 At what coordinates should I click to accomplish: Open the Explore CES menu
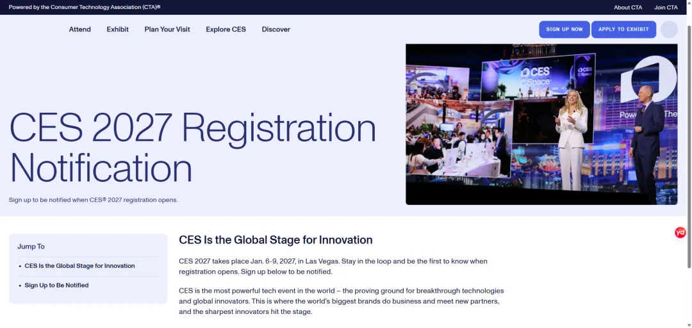pos(226,29)
